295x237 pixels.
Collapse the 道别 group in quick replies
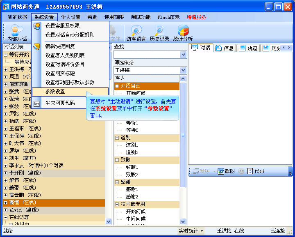117,138
